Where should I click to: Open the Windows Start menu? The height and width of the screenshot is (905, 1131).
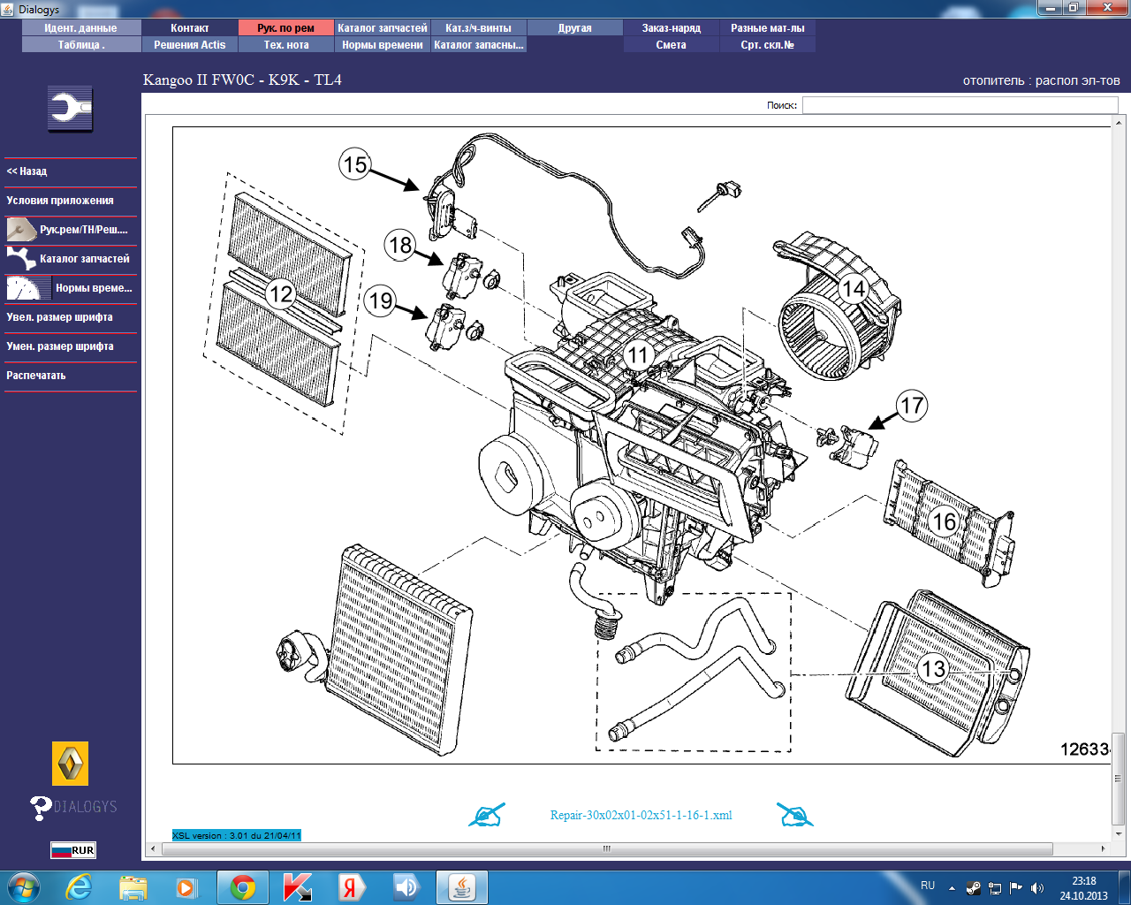pyautogui.click(x=22, y=886)
